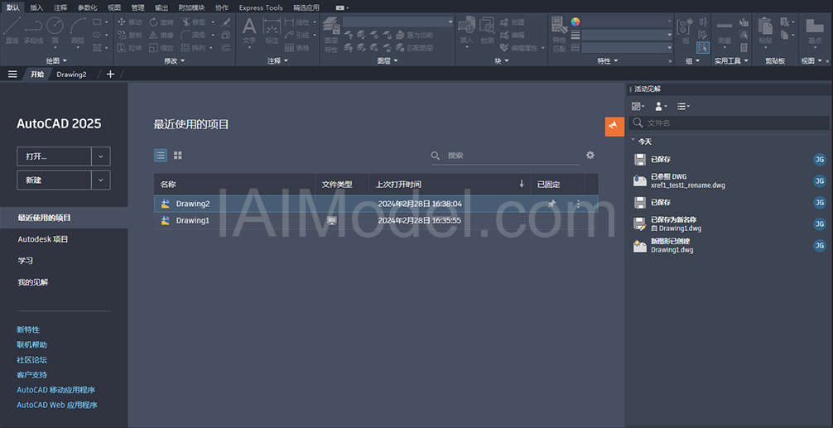Click the 缩放 (Scale) tool
The image size is (833, 428).
(161, 48)
